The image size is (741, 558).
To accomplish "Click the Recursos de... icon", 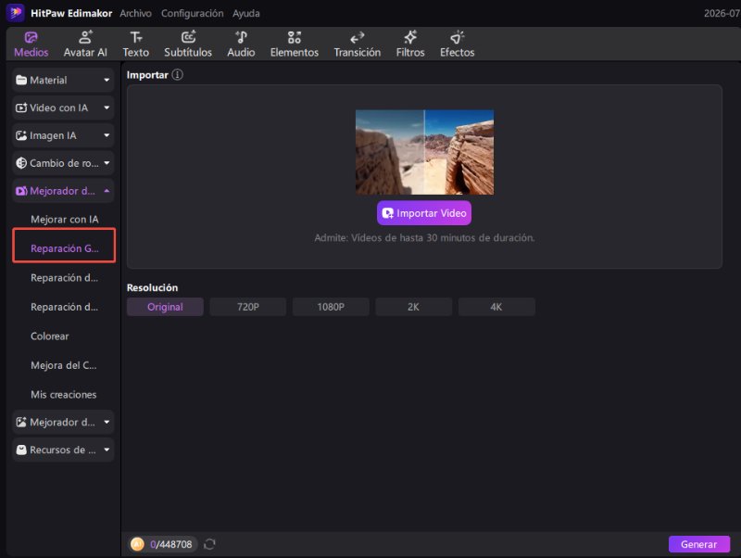I will [21, 450].
